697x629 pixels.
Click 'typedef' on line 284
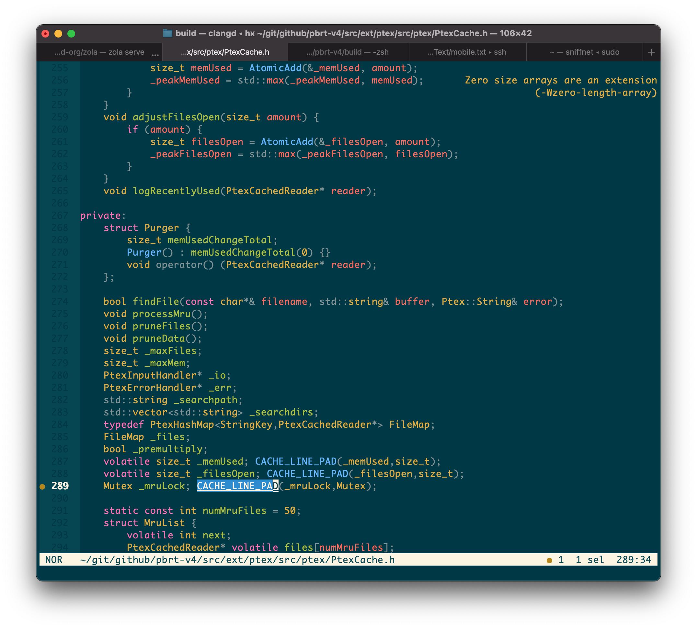123,425
